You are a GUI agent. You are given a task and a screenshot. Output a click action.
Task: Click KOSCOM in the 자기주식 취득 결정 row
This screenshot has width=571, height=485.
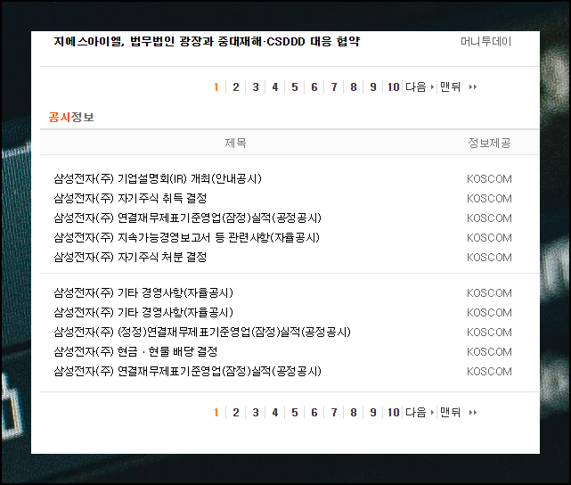pos(489,199)
